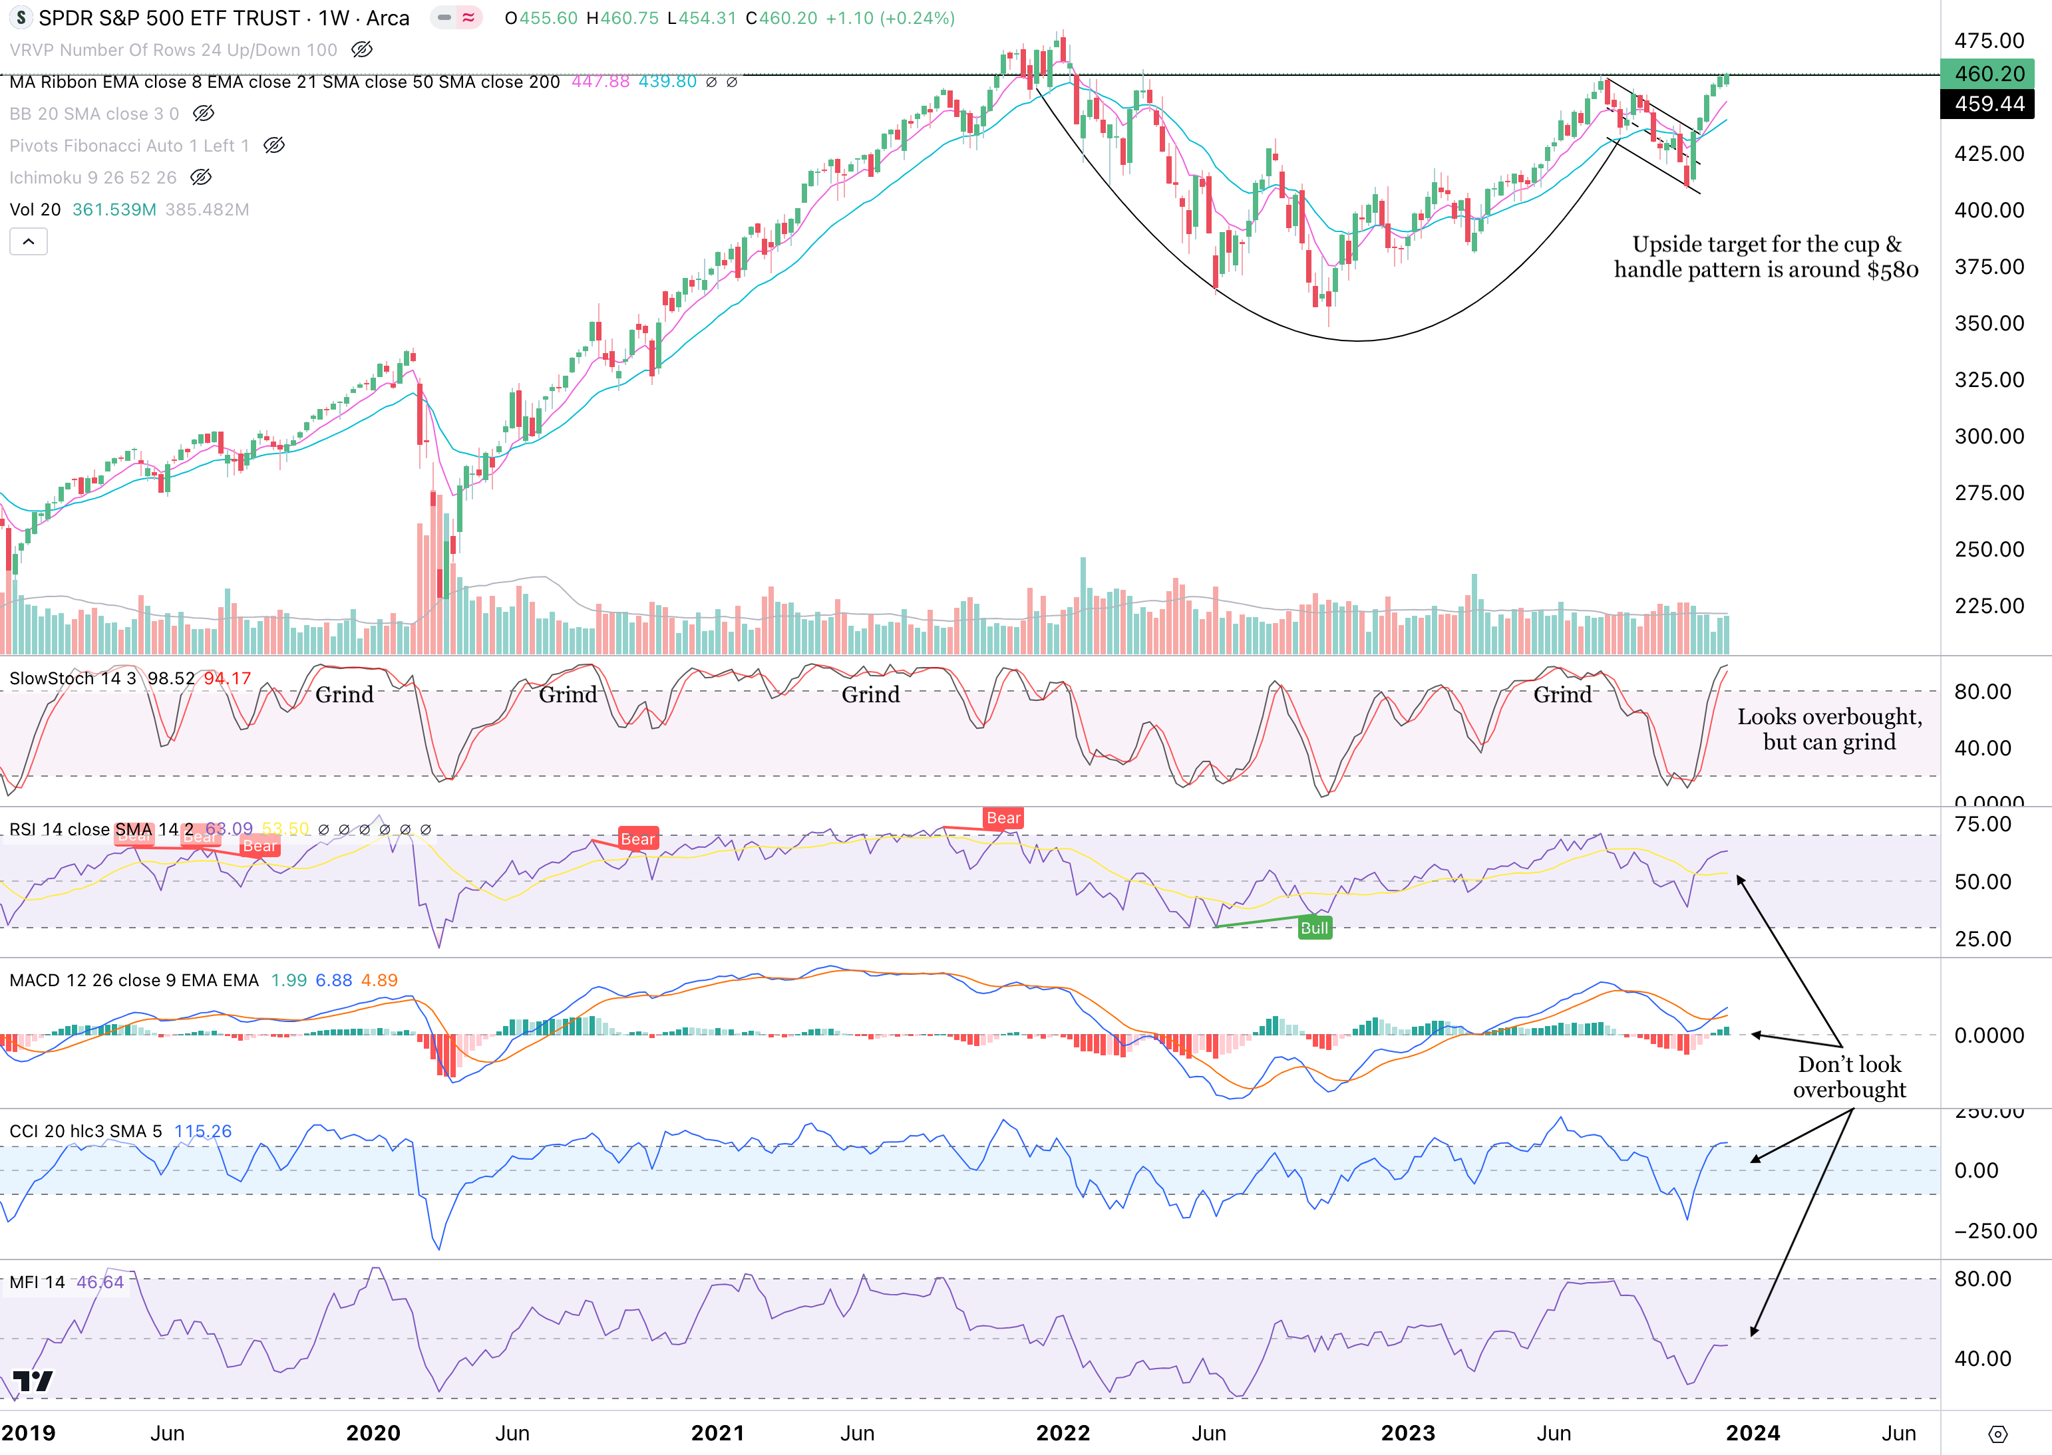Image resolution: width=2052 pixels, height=1455 pixels.
Task: Click the 385.482M volume average value
Action: tap(207, 209)
